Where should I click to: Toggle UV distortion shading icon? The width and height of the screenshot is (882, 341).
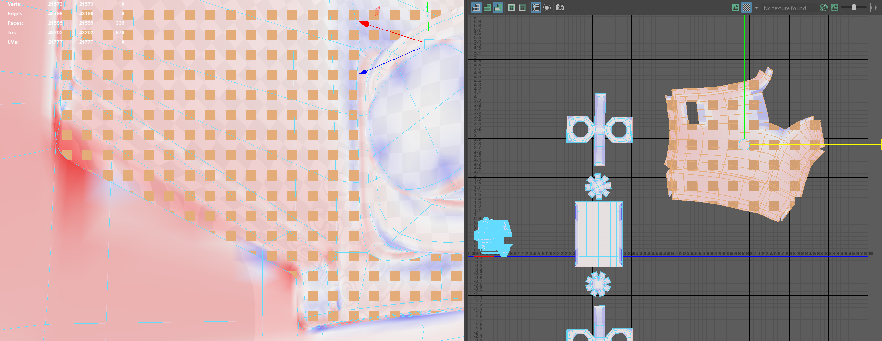click(x=498, y=8)
